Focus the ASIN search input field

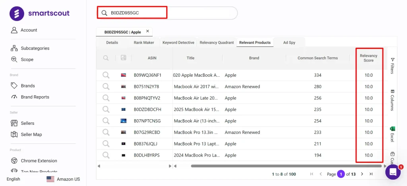(x=167, y=13)
